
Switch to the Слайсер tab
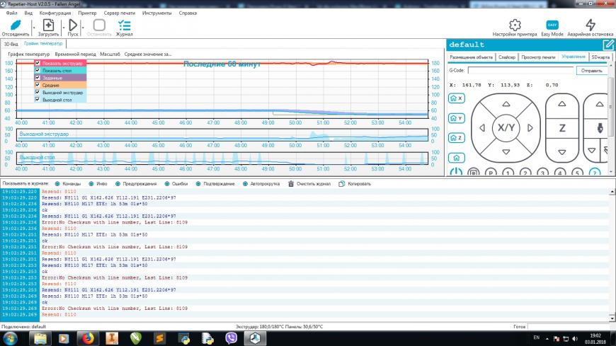point(506,57)
